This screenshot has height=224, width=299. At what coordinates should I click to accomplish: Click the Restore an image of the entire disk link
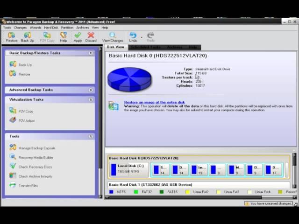click(x=154, y=102)
